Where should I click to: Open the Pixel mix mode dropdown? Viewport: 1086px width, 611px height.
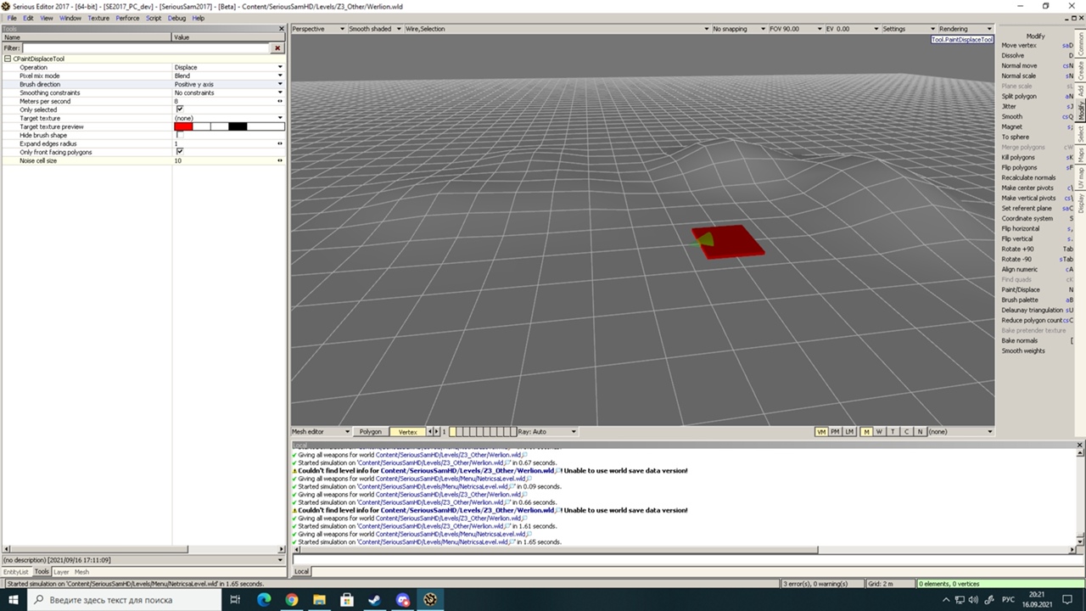280,76
